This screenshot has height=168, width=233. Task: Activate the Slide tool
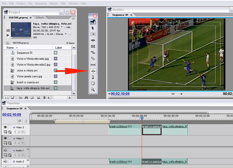(93, 71)
